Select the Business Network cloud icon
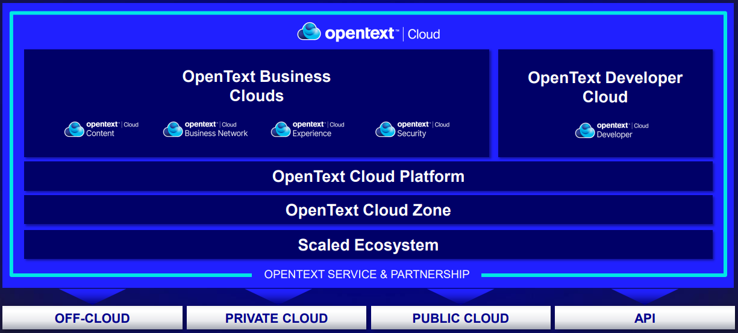The height and width of the screenshot is (333, 738). click(173, 129)
